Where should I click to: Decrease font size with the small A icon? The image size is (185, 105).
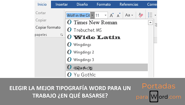[119, 15]
